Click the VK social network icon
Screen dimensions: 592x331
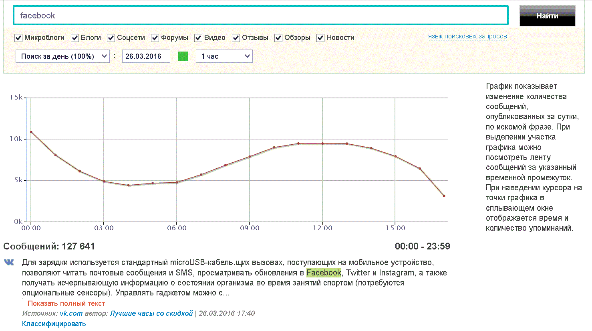tap(9, 262)
